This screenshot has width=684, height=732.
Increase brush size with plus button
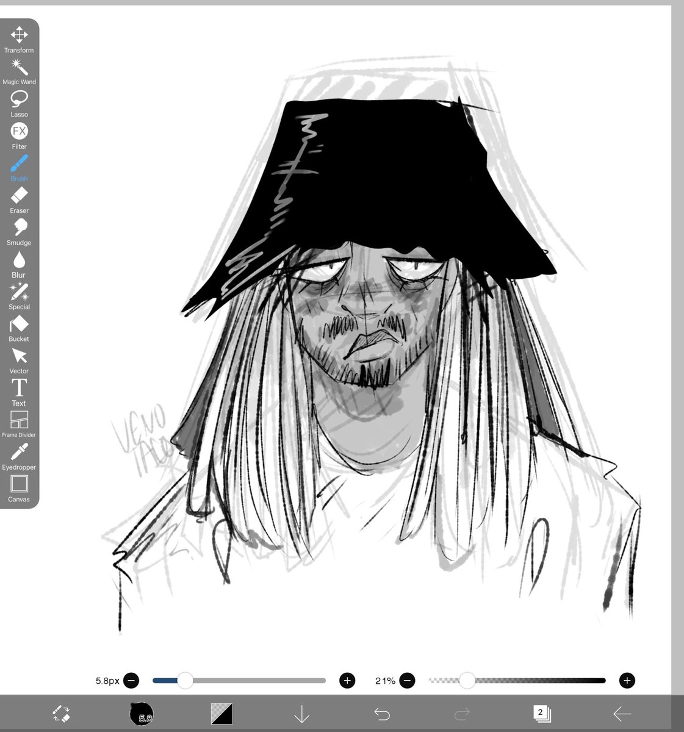click(347, 681)
